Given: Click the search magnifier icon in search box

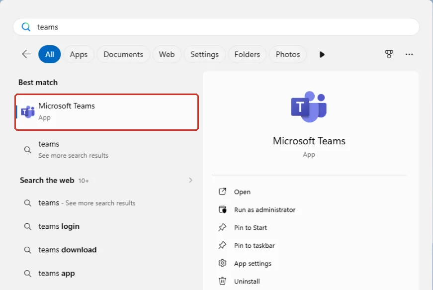Looking at the screenshot, I should click(x=26, y=27).
